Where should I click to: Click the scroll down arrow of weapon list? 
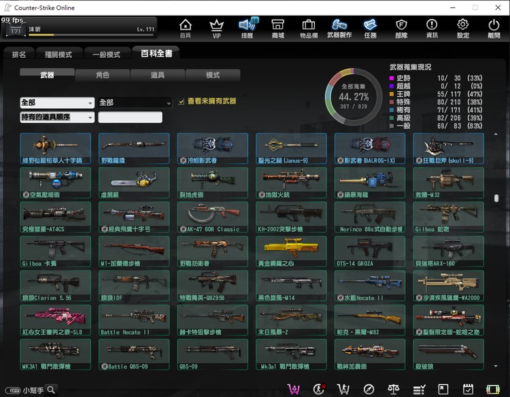pos(496,366)
